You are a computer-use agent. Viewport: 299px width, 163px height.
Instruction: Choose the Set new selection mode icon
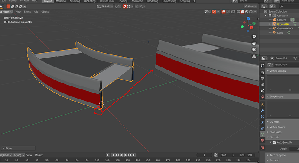[x=8, y=6]
